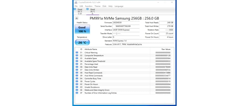
Task: Click the Drive Letter value field
Action: point(126,37)
